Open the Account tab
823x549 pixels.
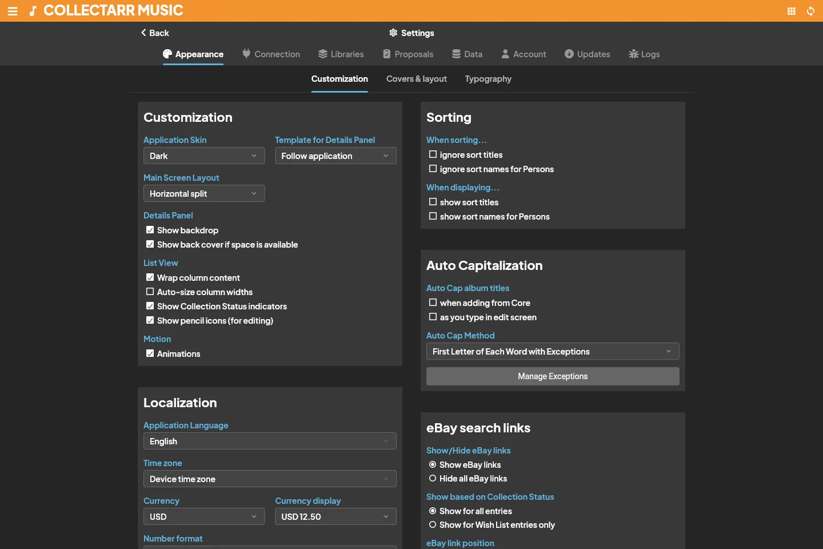pyautogui.click(x=524, y=54)
